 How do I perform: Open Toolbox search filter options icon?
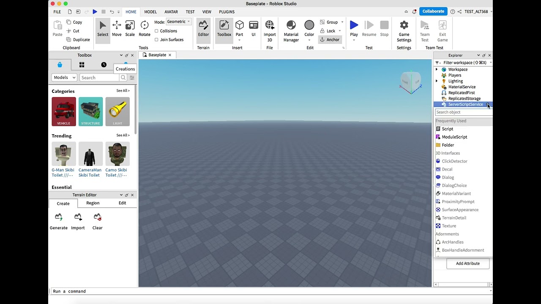(132, 78)
